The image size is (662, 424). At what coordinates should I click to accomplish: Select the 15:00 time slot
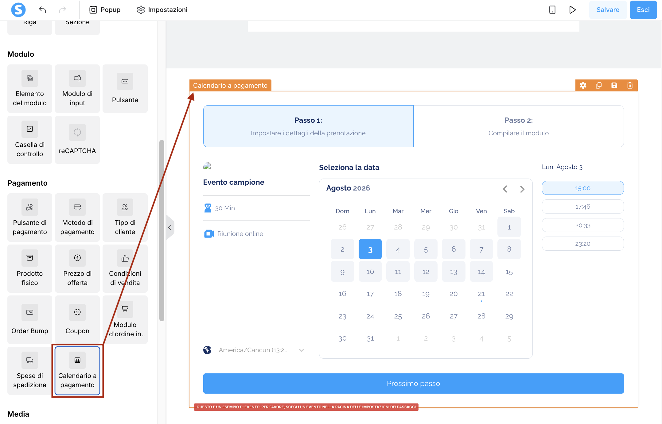(x=583, y=188)
